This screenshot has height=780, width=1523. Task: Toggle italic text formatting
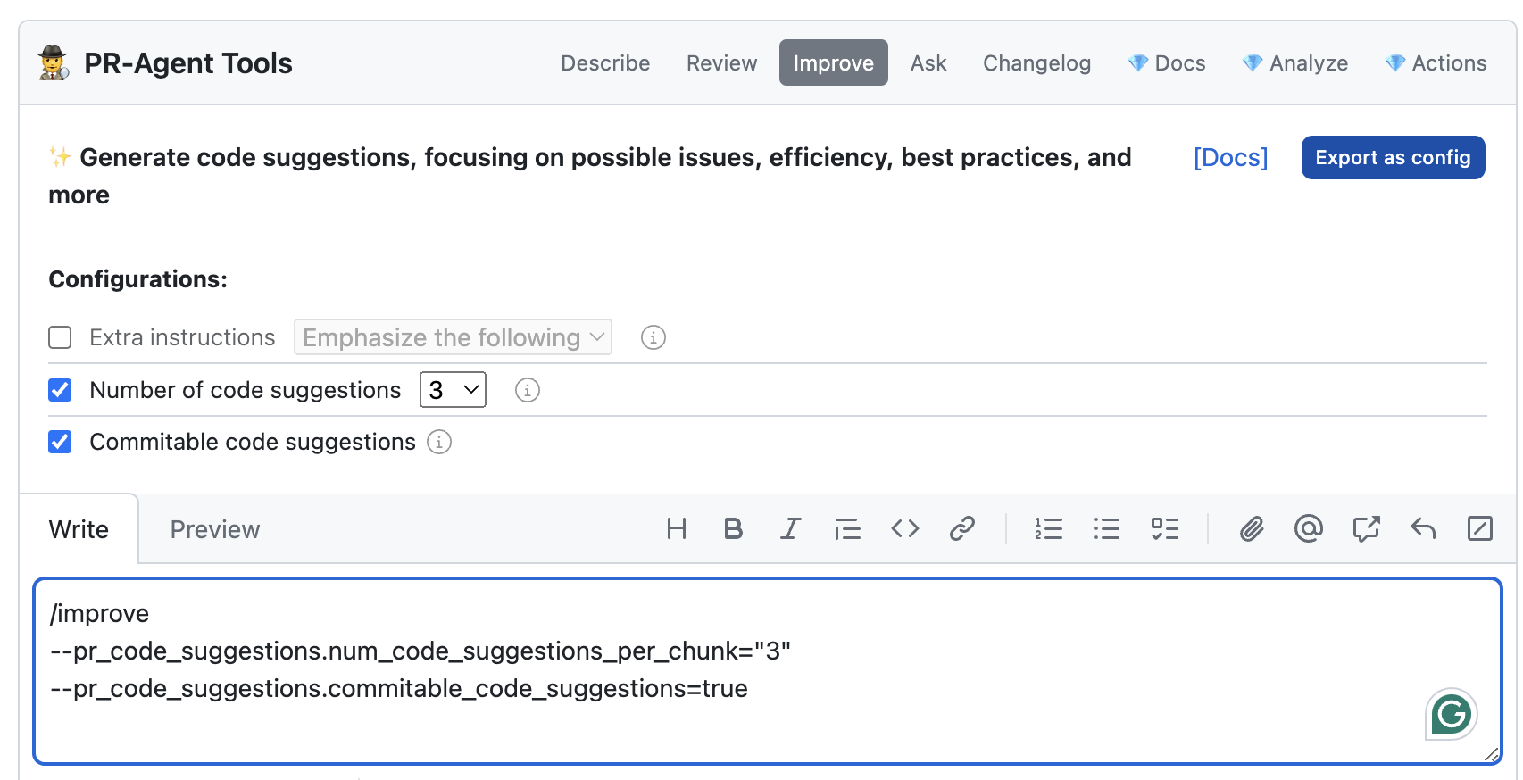(x=790, y=529)
